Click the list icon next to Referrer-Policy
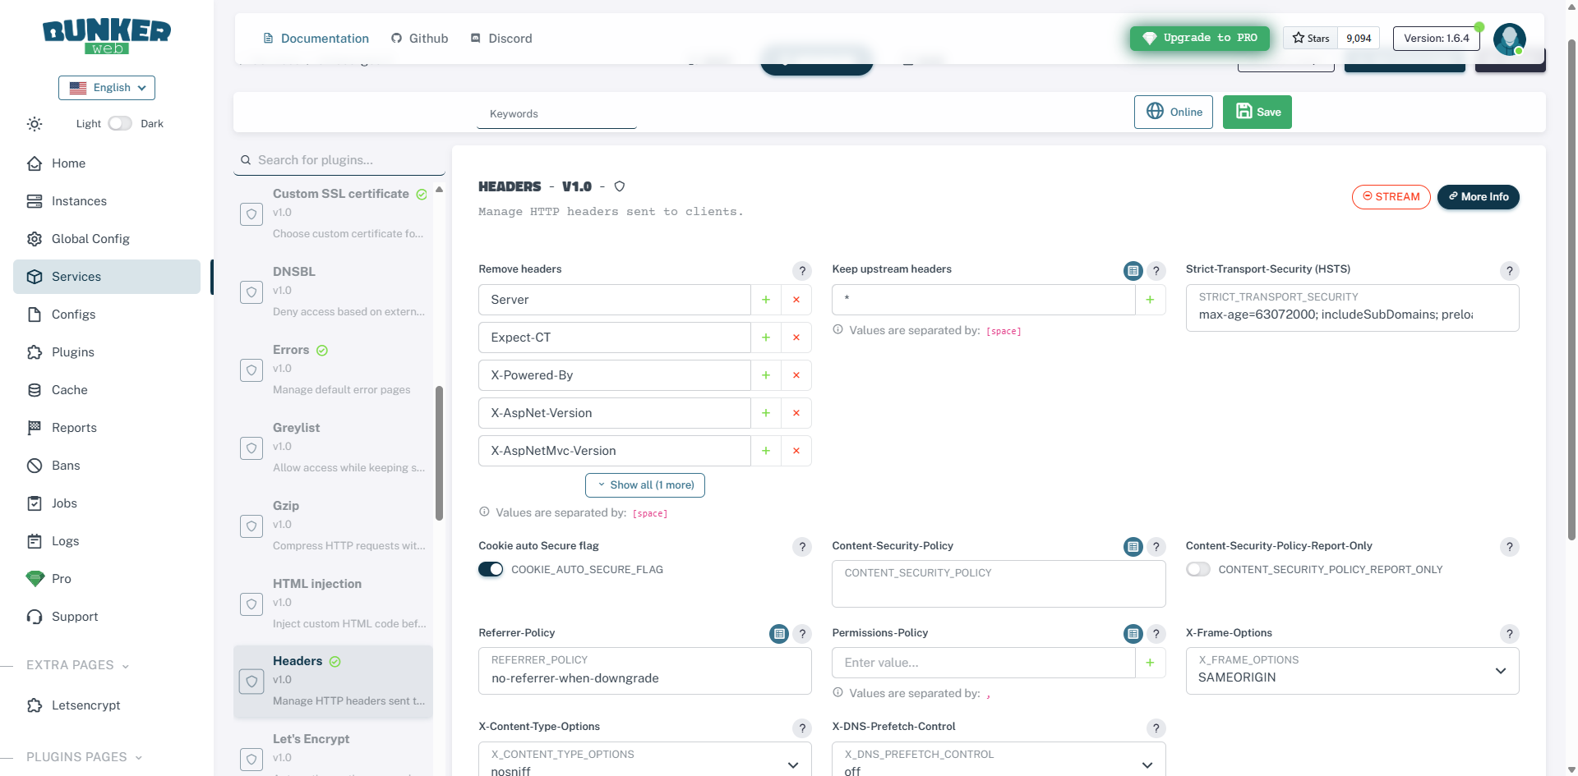 (778, 634)
